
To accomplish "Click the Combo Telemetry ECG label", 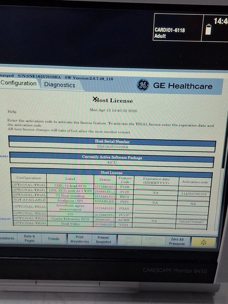I will [70, 219].
